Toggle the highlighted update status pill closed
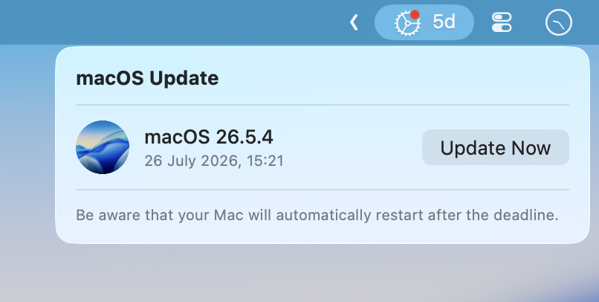This screenshot has width=599, height=302. (x=424, y=22)
